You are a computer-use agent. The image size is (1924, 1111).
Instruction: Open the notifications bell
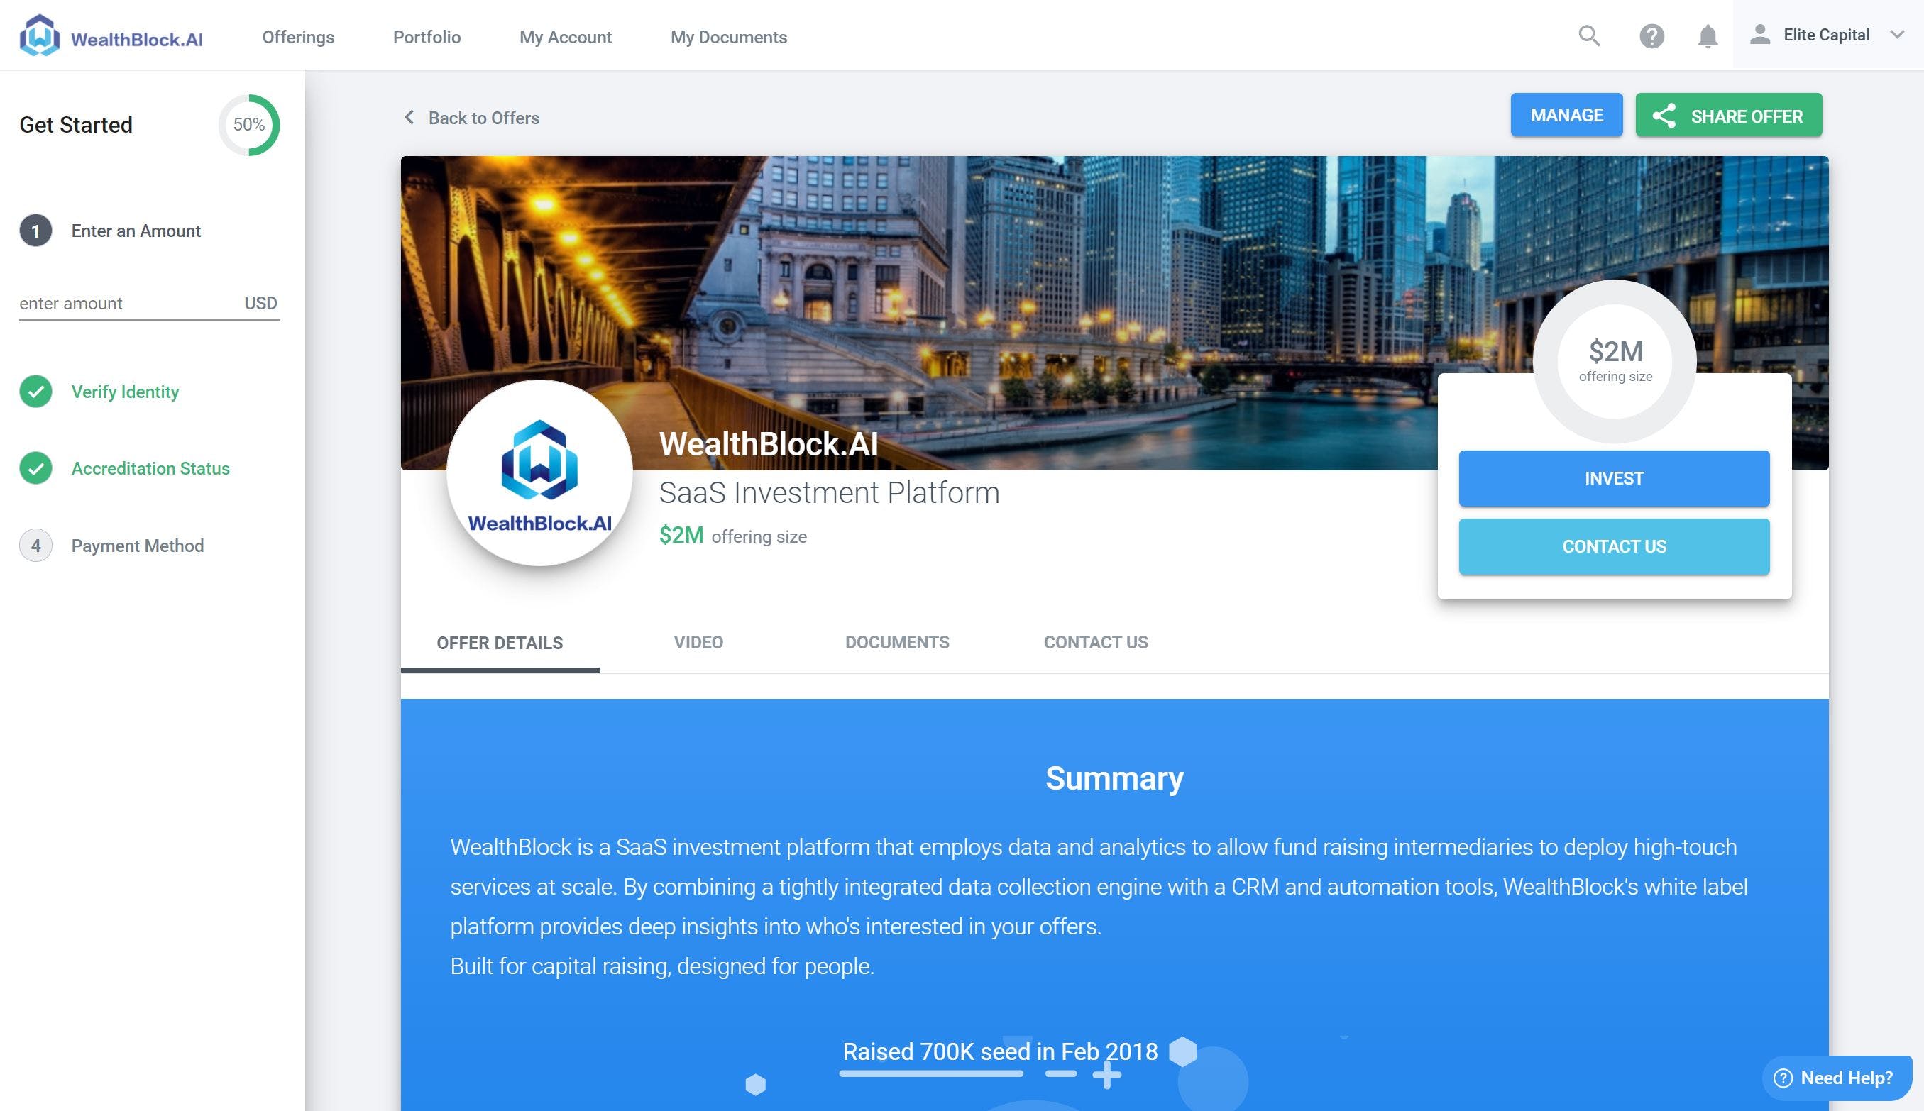[1708, 36]
